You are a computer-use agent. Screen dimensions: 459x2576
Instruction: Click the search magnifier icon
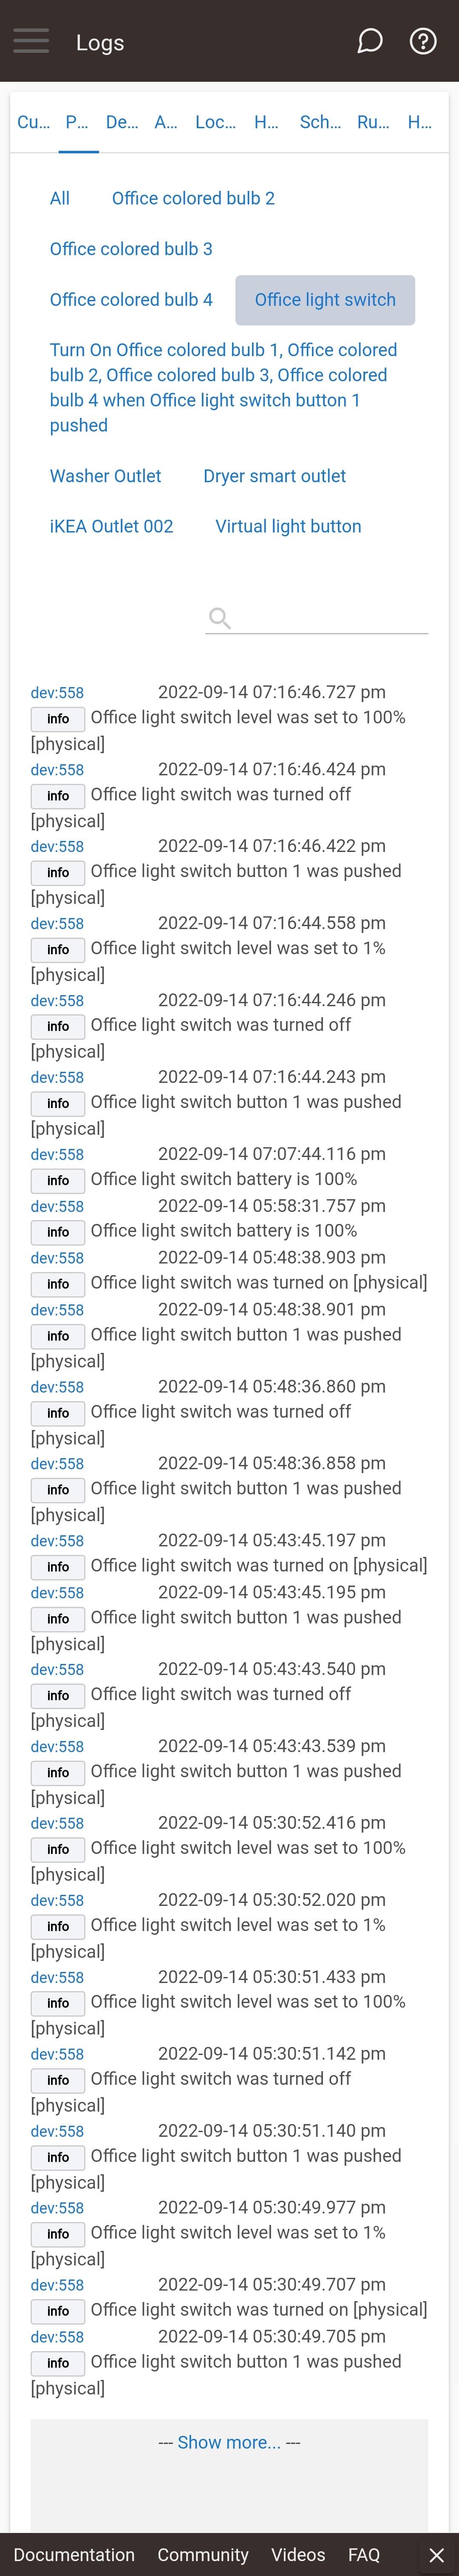tap(220, 619)
